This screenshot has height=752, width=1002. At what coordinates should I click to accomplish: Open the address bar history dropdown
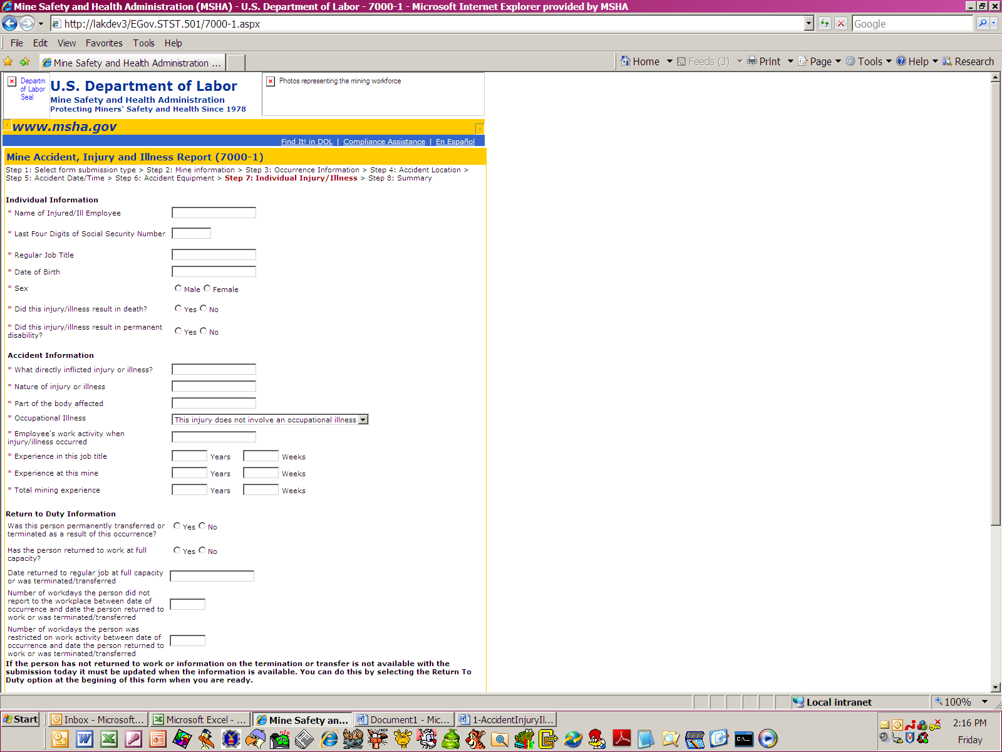tap(808, 24)
